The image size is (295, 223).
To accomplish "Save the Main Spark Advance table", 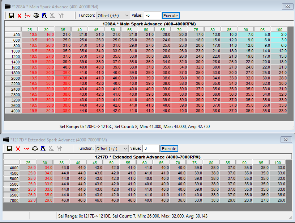I will pos(11,16).
